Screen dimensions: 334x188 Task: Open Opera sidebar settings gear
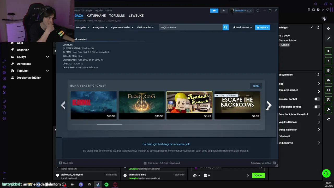coord(4,119)
